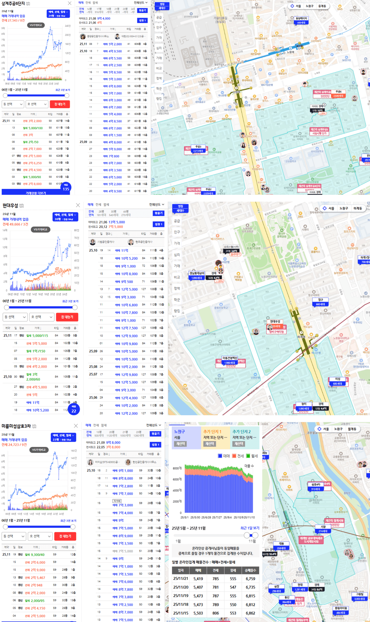
Task: Filter by the 44평 270세대 area tab
Action: [x=126, y=213]
